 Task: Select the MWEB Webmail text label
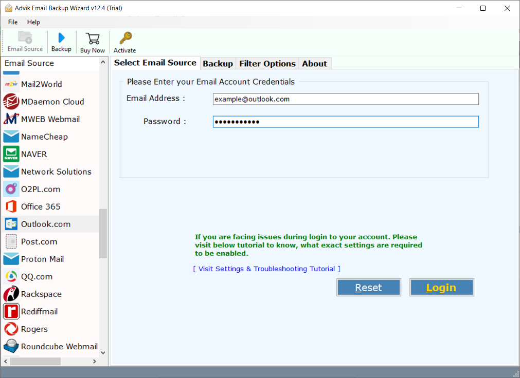pos(50,119)
